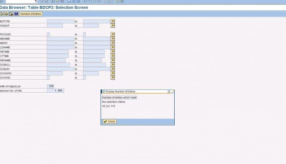
Task: Focus the TABNAME upper-value 'to' field
Action: 97,39
